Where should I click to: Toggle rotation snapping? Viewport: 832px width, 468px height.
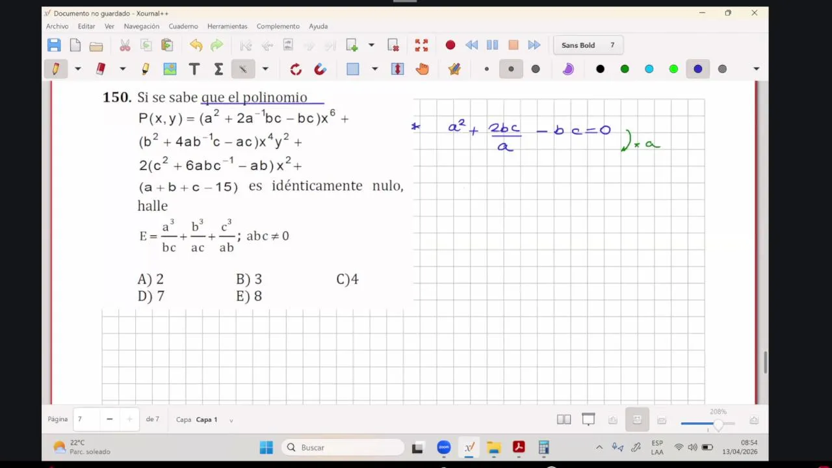point(296,69)
